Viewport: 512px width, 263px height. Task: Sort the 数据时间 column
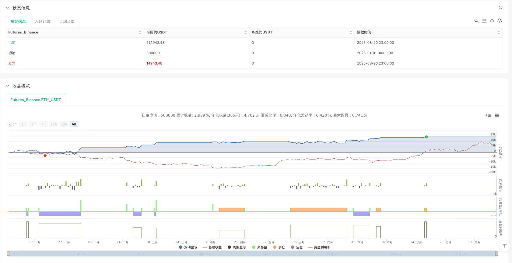click(x=499, y=32)
